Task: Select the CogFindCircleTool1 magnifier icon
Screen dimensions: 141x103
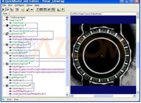Action: [x=7, y=53]
